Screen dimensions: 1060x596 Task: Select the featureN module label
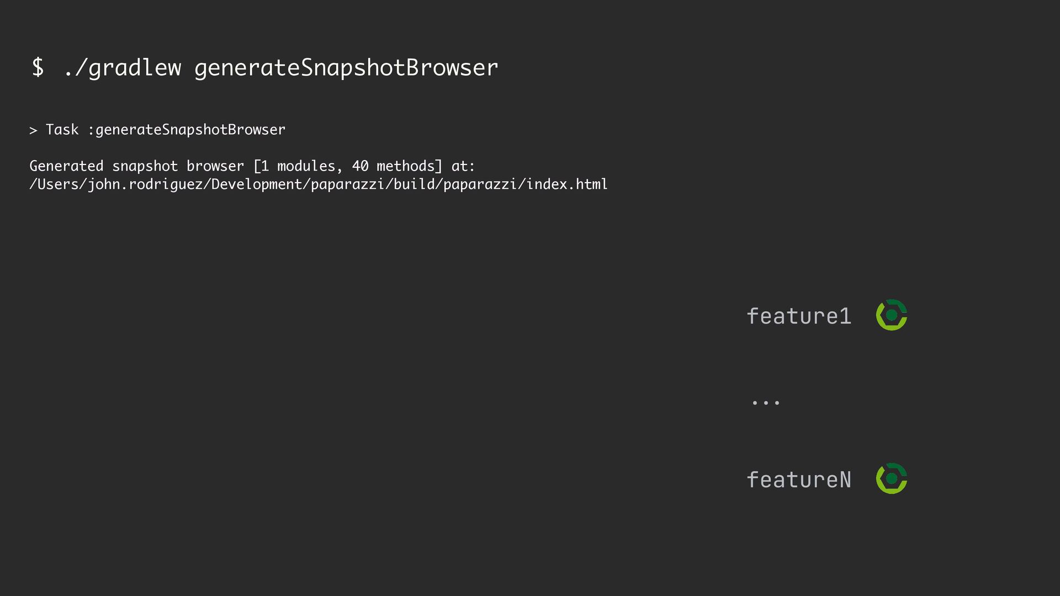(x=799, y=480)
